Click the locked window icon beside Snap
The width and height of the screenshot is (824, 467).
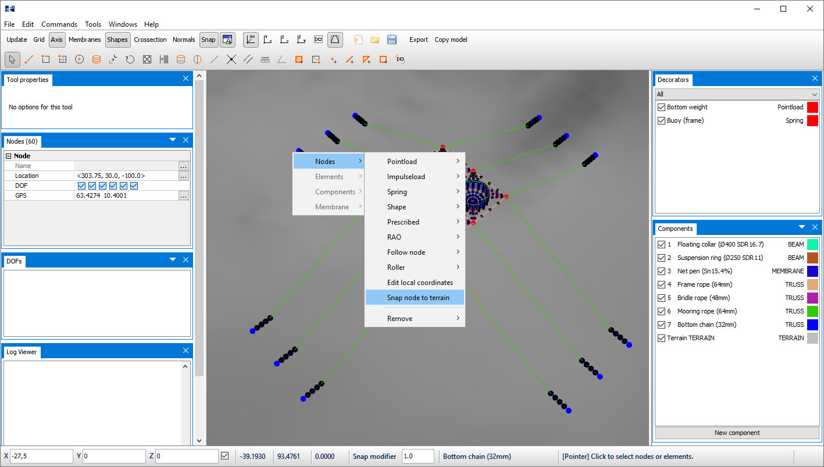pyautogui.click(x=227, y=40)
